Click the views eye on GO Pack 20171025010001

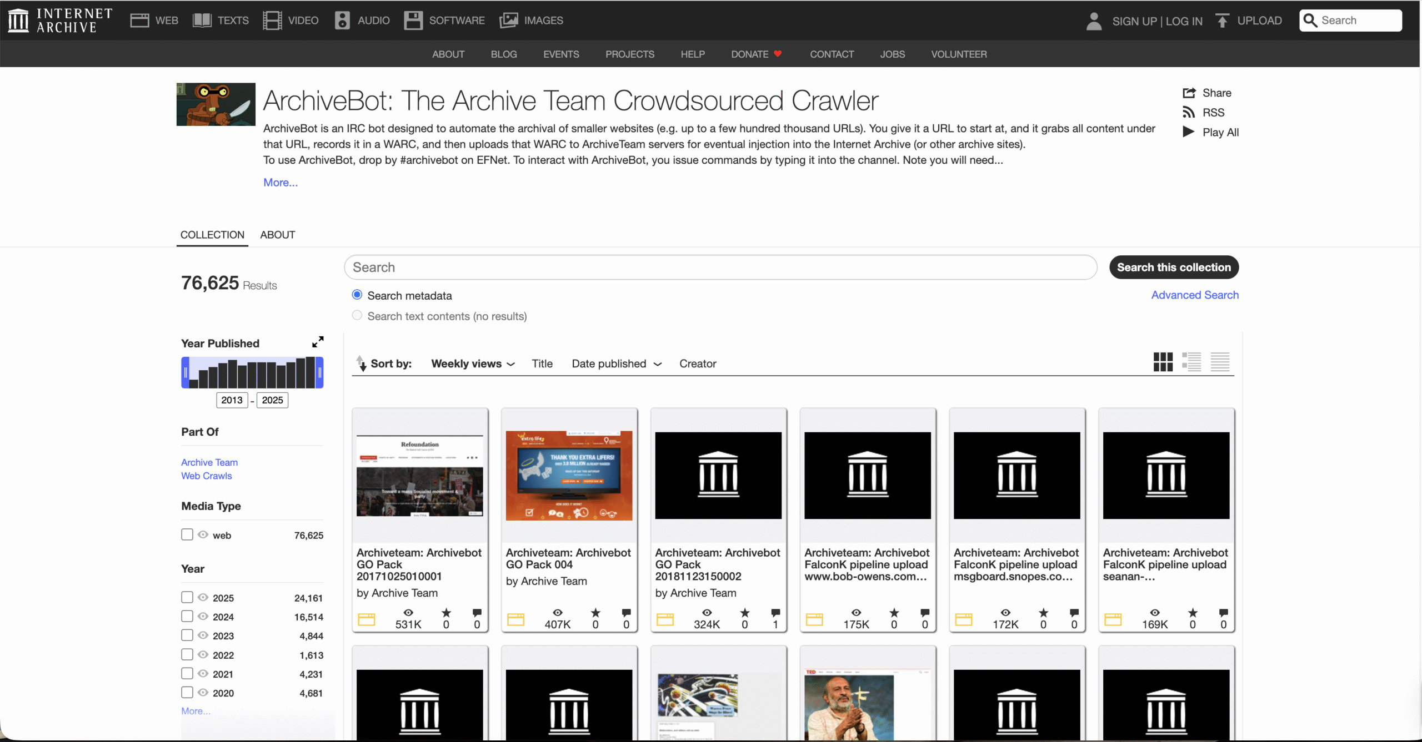tap(408, 613)
